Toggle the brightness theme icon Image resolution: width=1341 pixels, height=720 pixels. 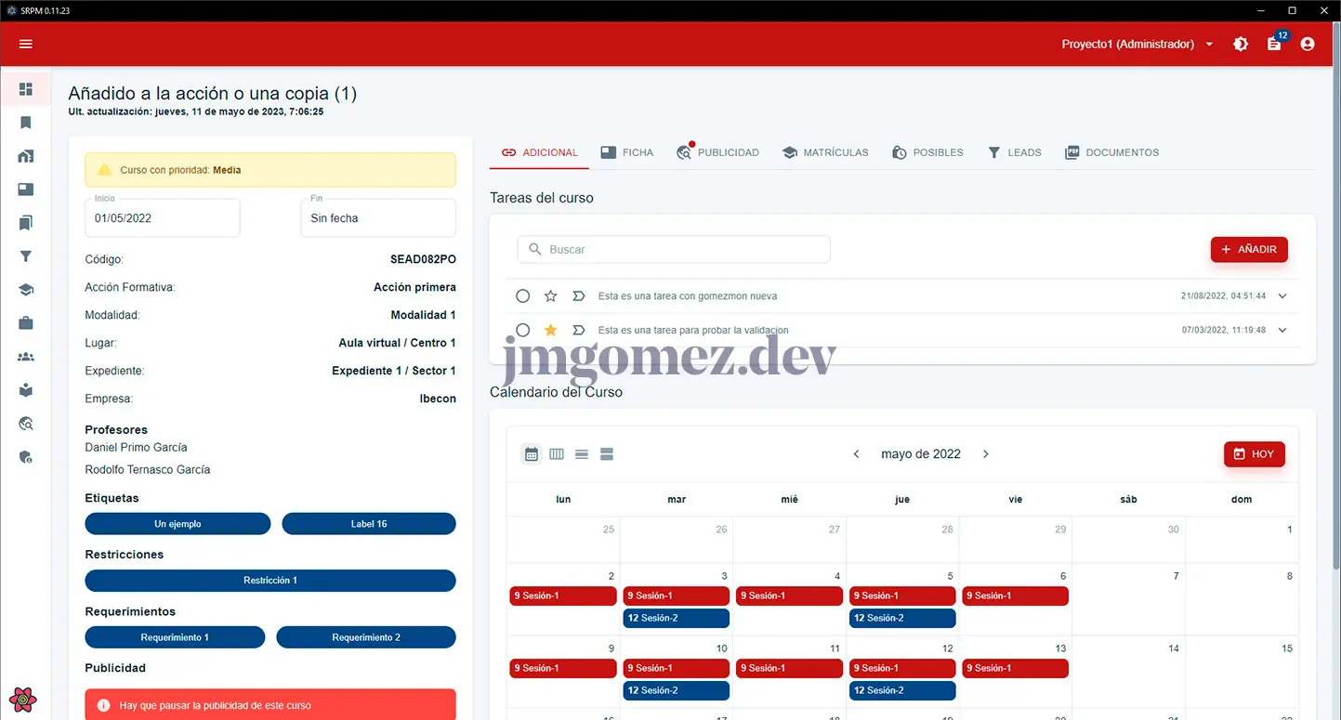coord(1241,45)
